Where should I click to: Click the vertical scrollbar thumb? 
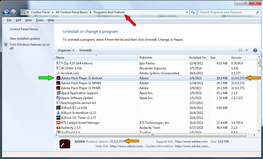[x=259, y=63]
